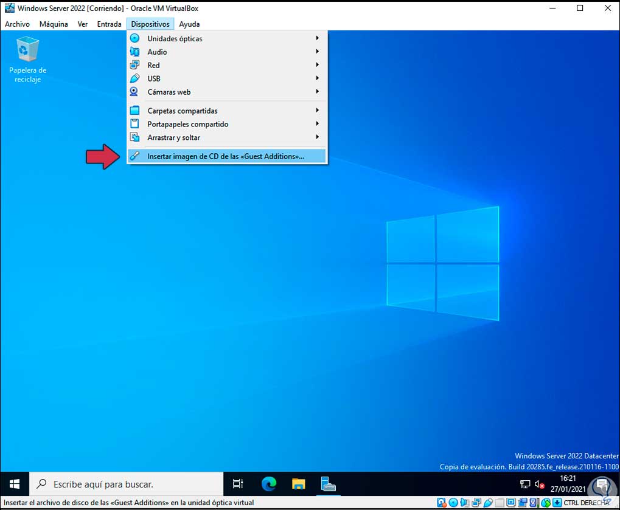The image size is (620, 510).
Task: Open the Ver menu
Action: click(x=82, y=24)
